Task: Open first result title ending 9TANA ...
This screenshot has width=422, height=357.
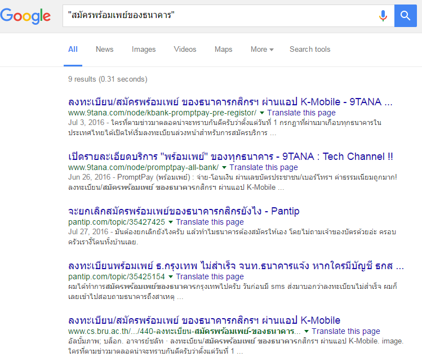Action: [x=230, y=102]
